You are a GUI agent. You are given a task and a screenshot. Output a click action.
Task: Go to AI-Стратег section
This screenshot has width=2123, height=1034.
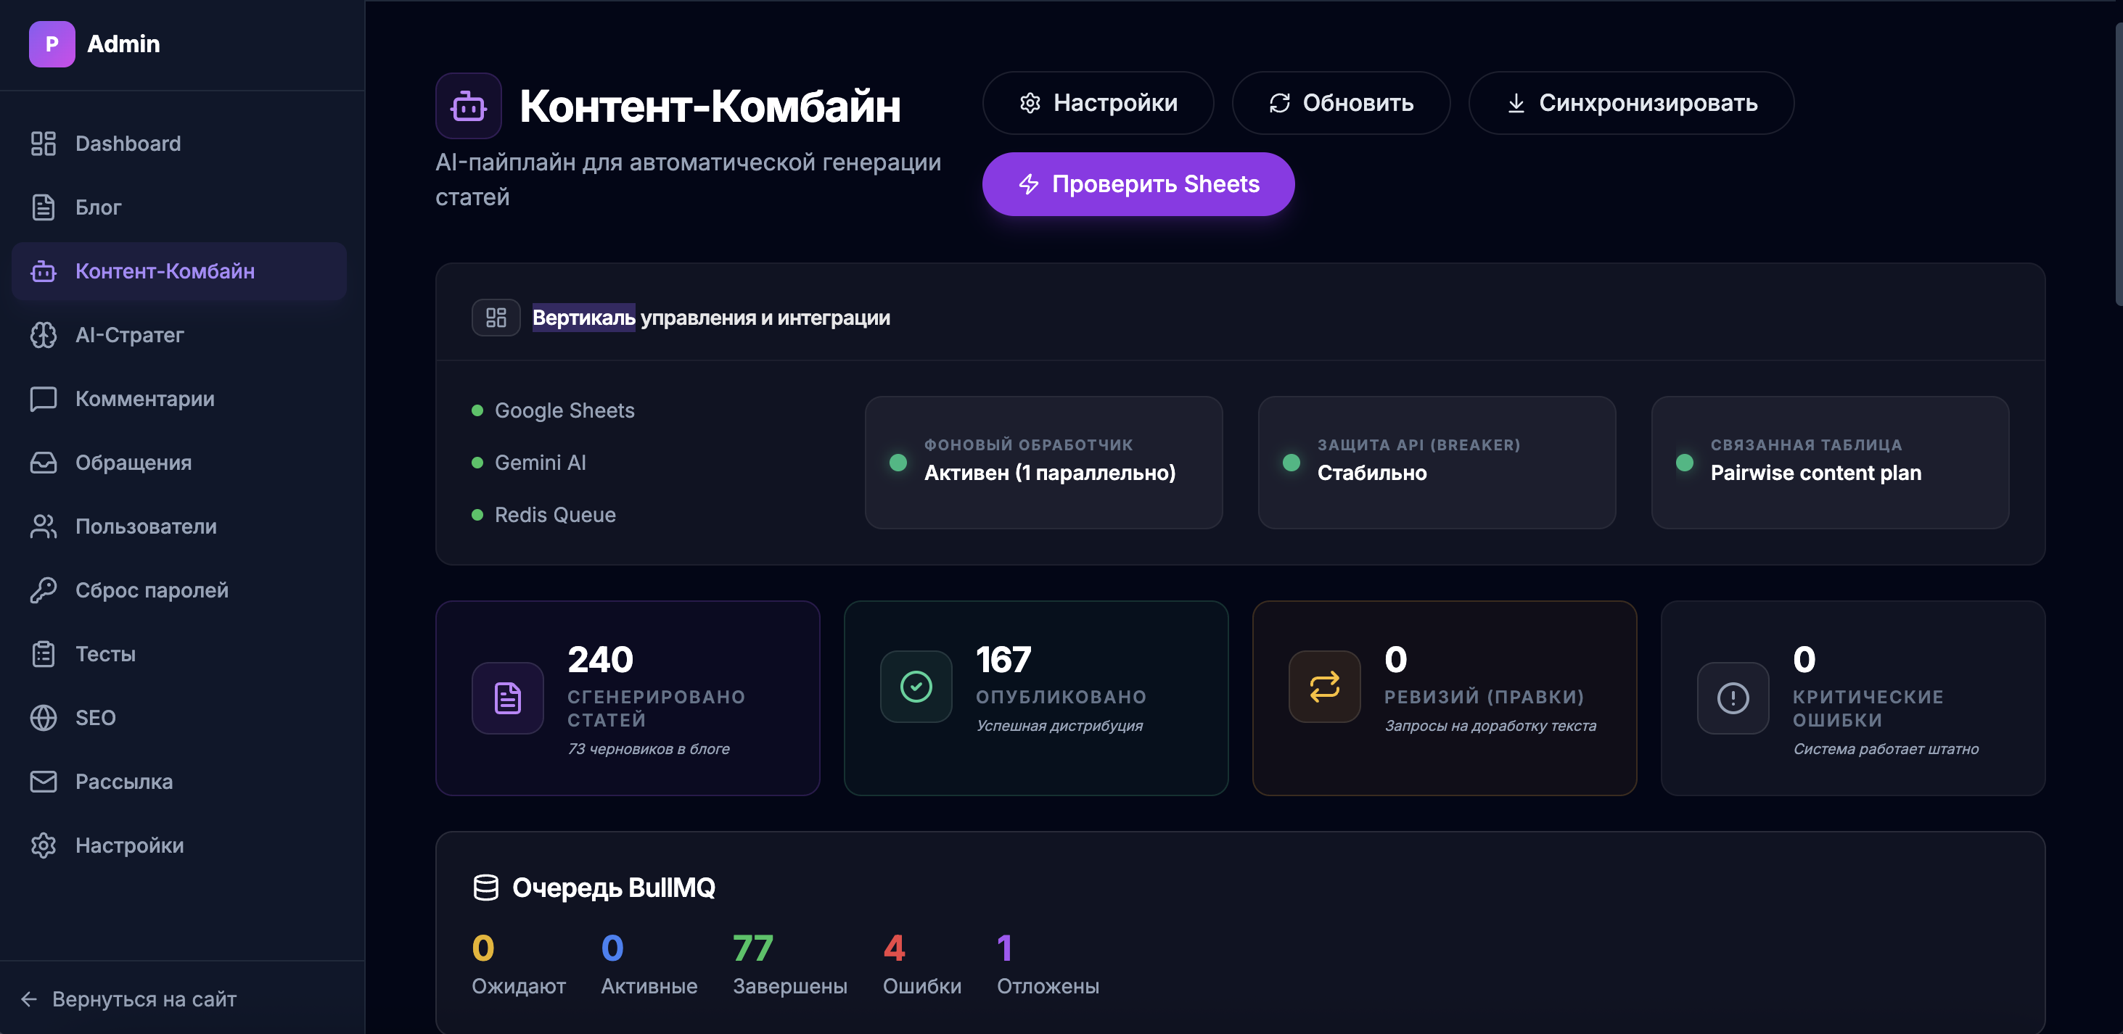click(129, 335)
